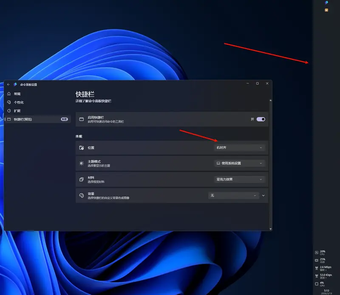Image resolution: width=340 pixels, height=295 pixels.
Task: Click the keyboard icon on the 启用快捷栏 row
Action: pyautogui.click(x=81, y=119)
